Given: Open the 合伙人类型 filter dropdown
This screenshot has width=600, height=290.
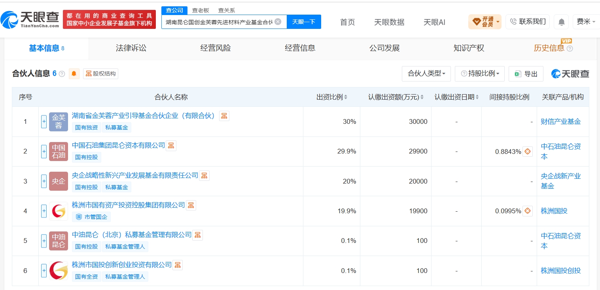Looking at the screenshot, I should click(x=426, y=74).
